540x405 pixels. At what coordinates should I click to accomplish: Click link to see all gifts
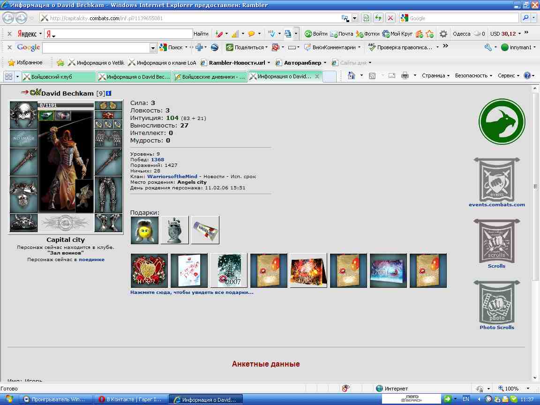pyautogui.click(x=192, y=292)
